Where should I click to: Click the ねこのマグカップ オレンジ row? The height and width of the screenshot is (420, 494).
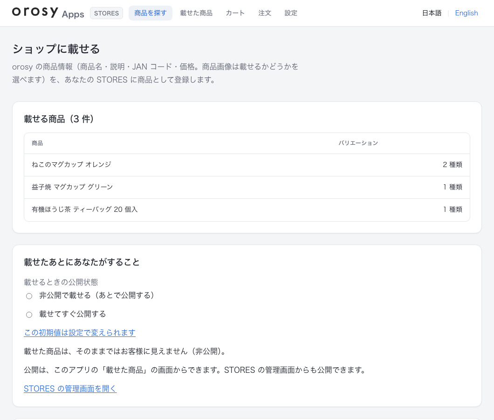[247, 165]
